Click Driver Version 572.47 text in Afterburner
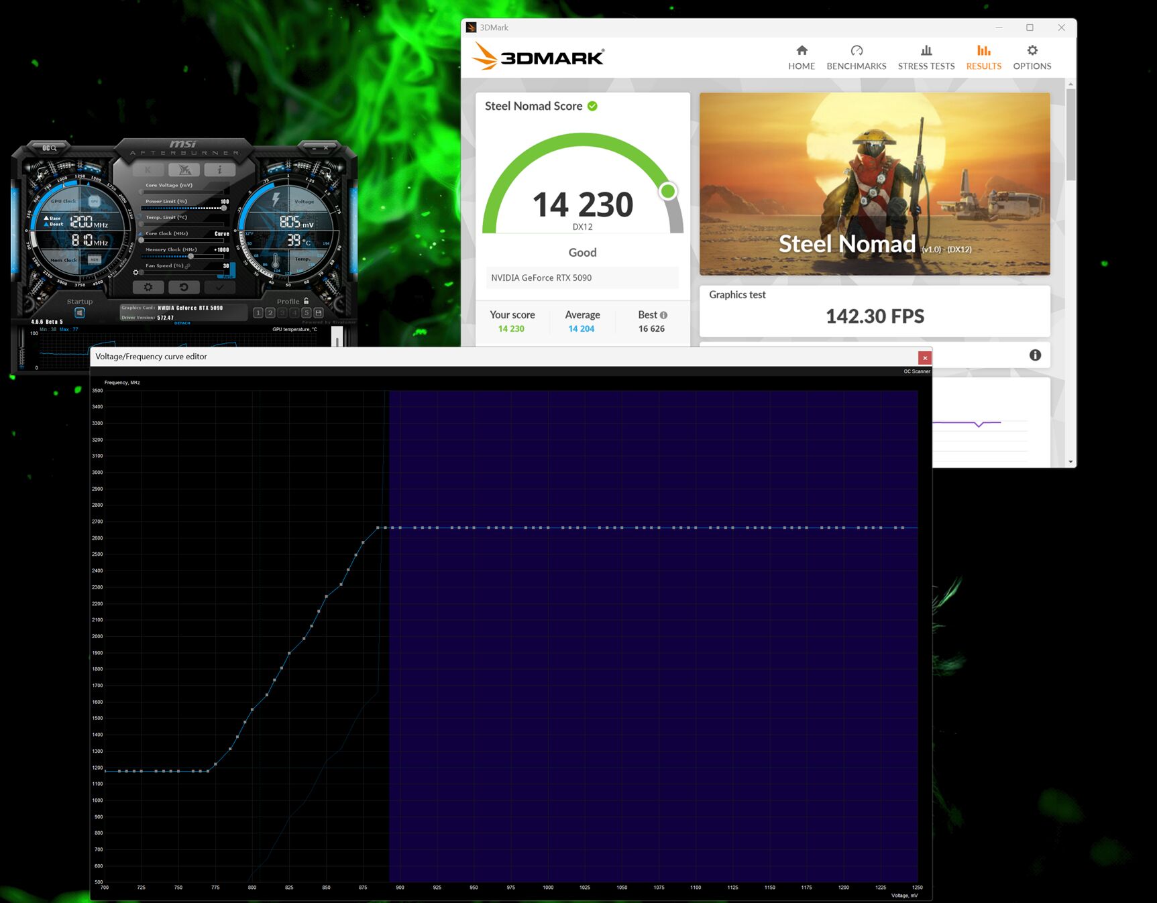Screen dimensions: 1157x903 tap(165, 318)
